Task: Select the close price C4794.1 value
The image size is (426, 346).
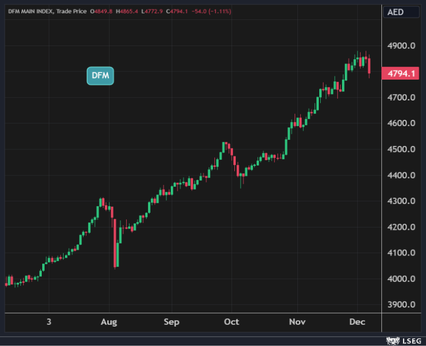Action: click(177, 11)
